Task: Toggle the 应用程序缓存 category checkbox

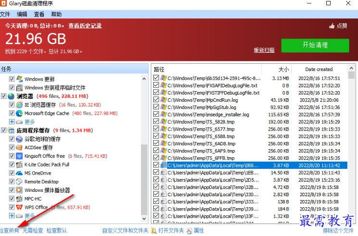Action: coord(3,130)
